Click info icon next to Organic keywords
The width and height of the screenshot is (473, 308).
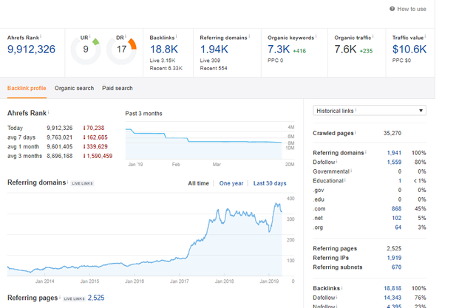tap(316, 36)
